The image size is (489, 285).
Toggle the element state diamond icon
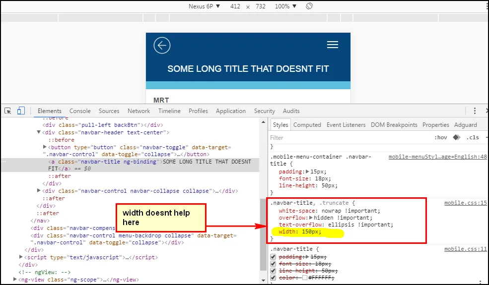point(457,137)
